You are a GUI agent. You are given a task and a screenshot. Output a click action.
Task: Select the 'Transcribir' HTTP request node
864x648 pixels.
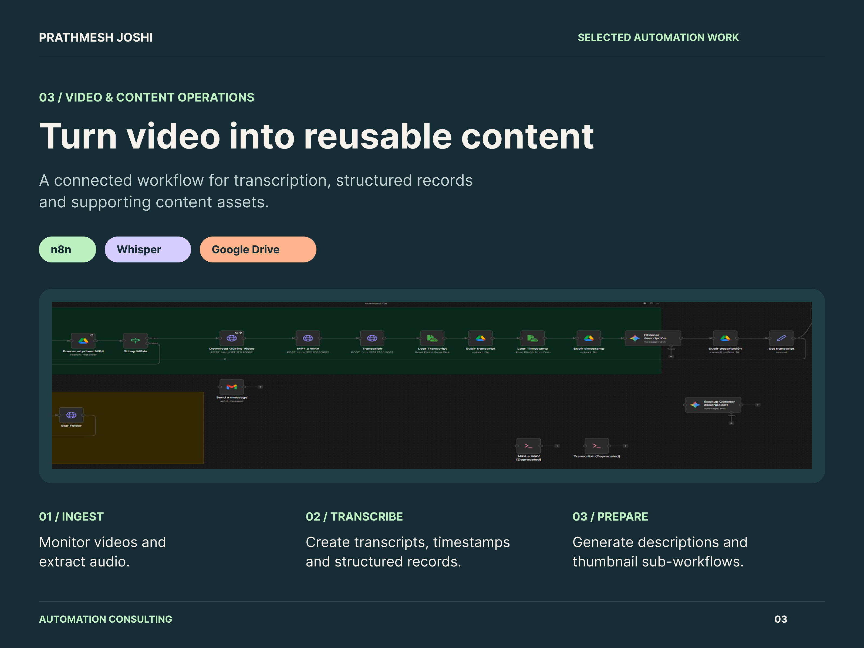coord(372,338)
